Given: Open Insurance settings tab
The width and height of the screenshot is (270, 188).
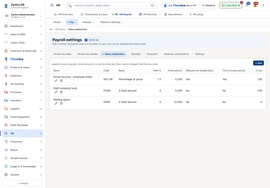Looking at the screenshot, I should point(152,54).
